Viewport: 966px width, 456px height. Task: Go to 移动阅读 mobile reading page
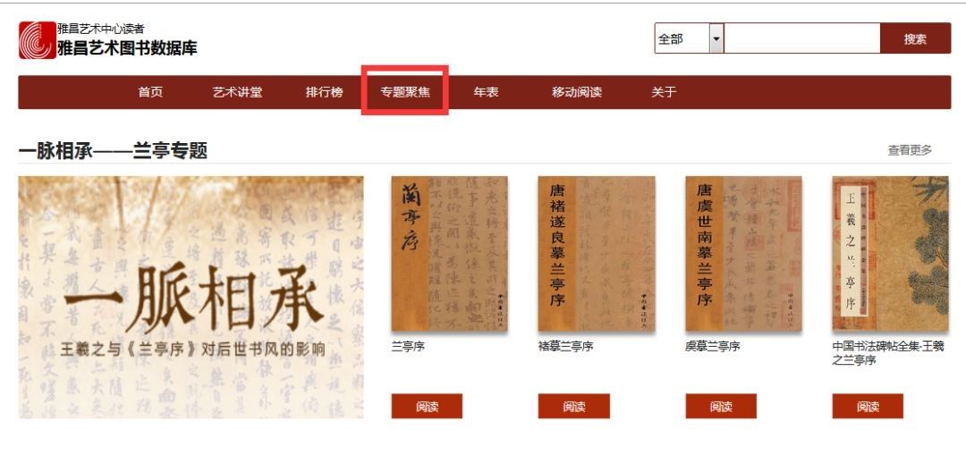coord(577,92)
